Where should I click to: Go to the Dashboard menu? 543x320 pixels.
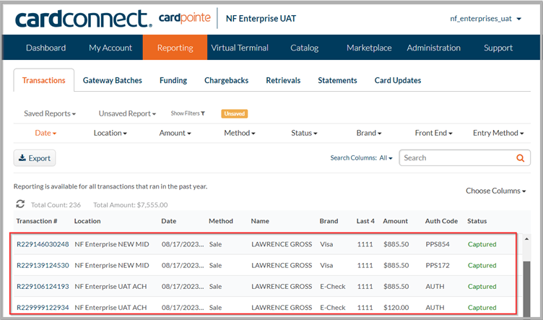point(45,48)
